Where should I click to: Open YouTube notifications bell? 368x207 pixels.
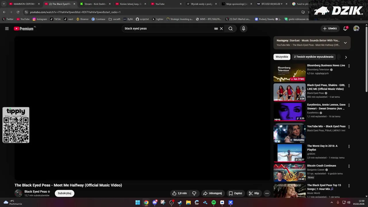(345, 28)
